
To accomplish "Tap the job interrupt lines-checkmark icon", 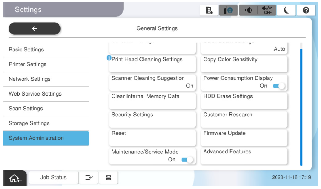I will point(88,178).
